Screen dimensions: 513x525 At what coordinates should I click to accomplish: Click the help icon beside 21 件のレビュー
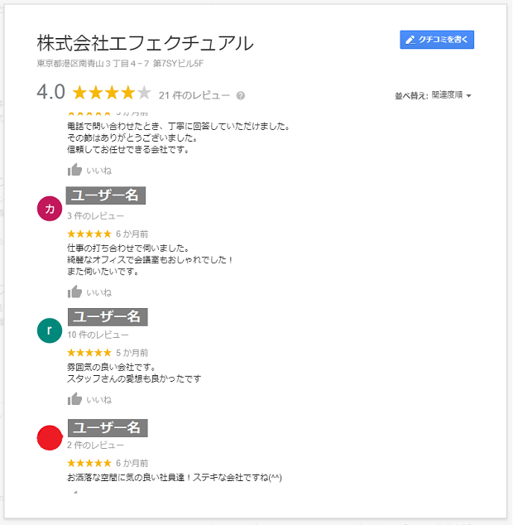[241, 95]
